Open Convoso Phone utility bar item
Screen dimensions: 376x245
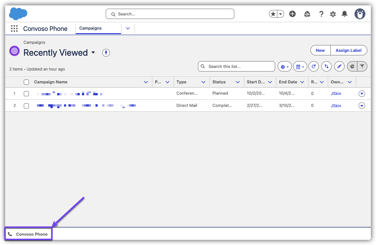click(x=28, y=234)
